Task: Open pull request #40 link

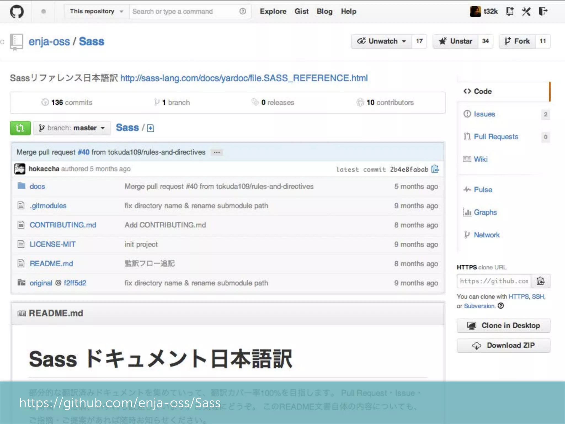Action: coord(84,152)
